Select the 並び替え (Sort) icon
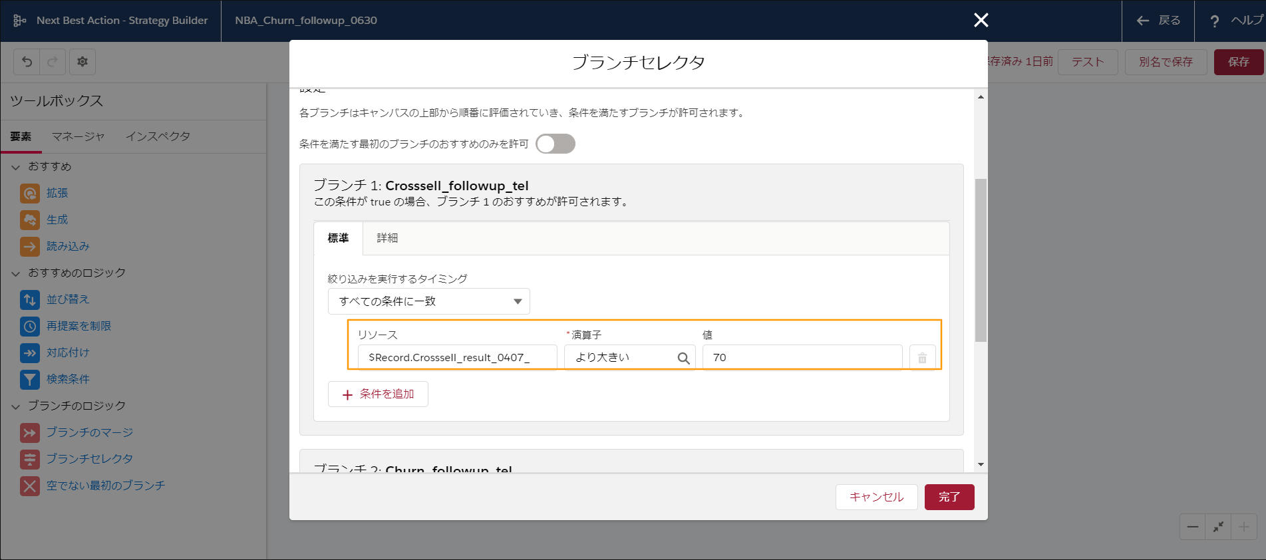Image resolution: width=1266 pixels, height=560 pixels. click(30, 300)
